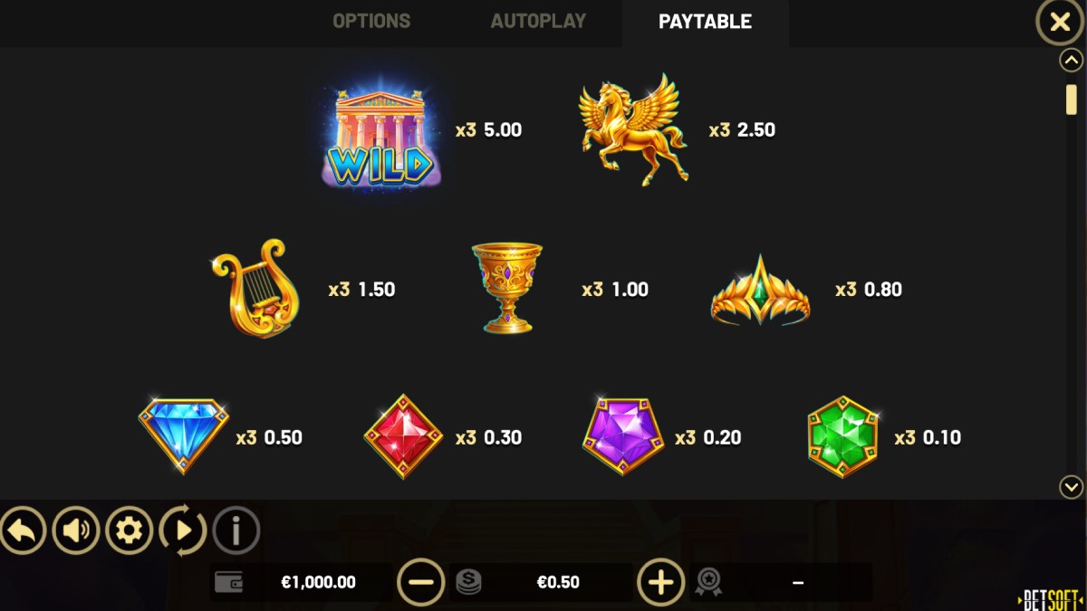Switch to the Autoplay tab
The image size is (1087, 611).
[x=538, y=21]
